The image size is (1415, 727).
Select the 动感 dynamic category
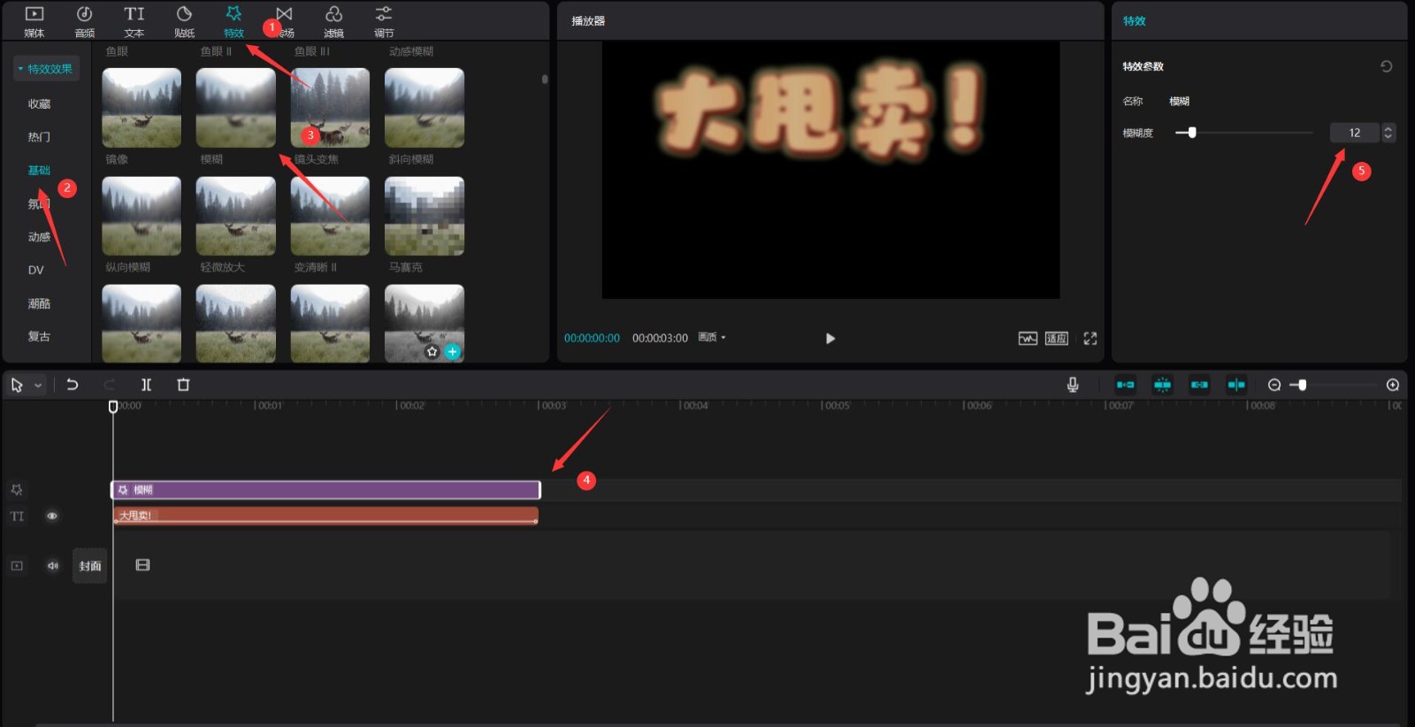(x=39, y=237)
